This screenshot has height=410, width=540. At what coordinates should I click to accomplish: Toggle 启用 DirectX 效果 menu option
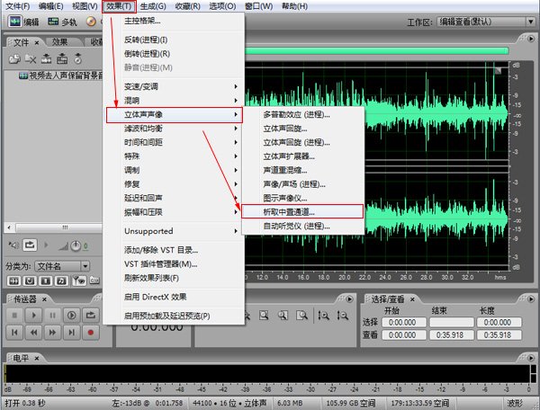coord(173,297)
